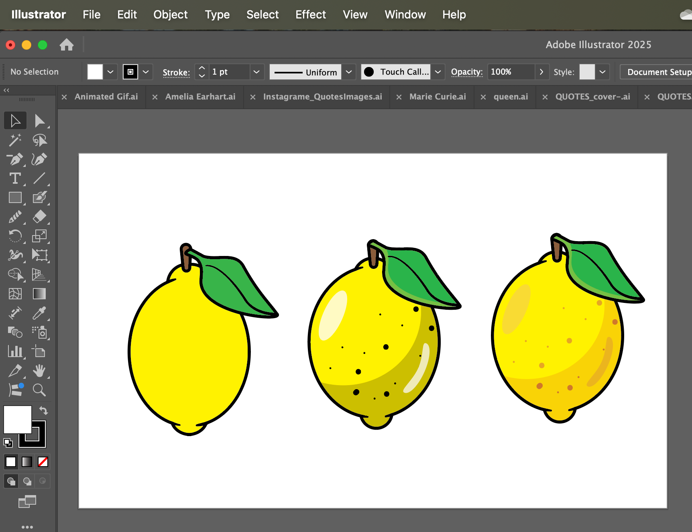Switch to Amelia Earhart.ai tab

[x=200, y=97]
